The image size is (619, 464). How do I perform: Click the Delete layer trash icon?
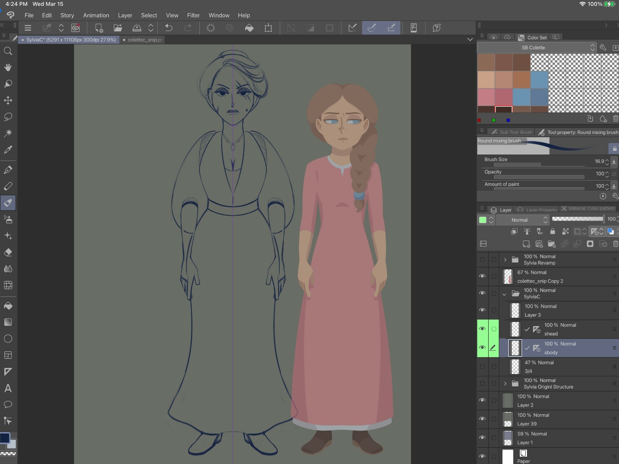615,244
